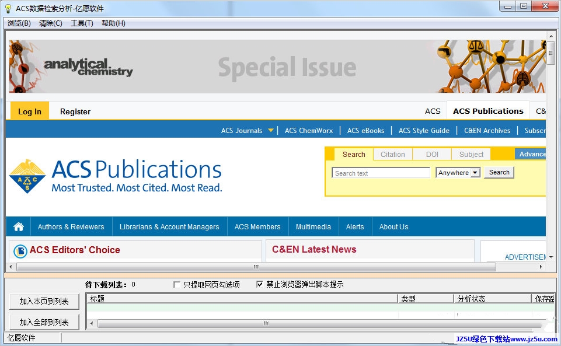Image resolution: width=561 pixels, height=346 pixels.
Task: Click the Log In button
Action: 30,111
